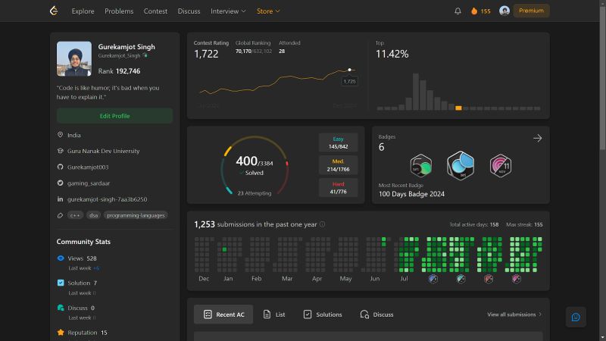
Task: Click the profile photo thumbnail
Action: (74, 59)
